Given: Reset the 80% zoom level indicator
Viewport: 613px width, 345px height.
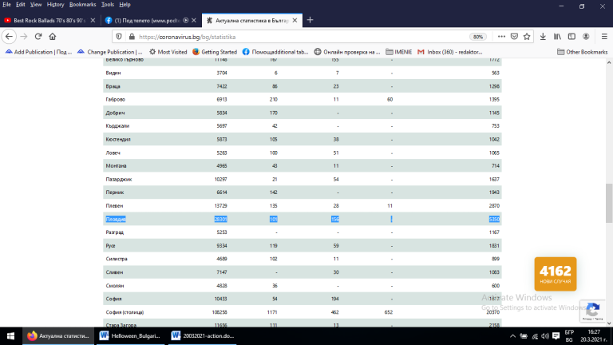Looking at the screenshot, I should [x=477, y=36].
